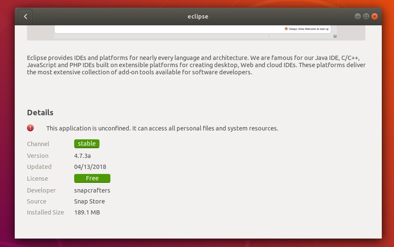Screen dimensions: 394x247
Task: Click the back arrow in the title bar
Action: (x=25, y=16)
